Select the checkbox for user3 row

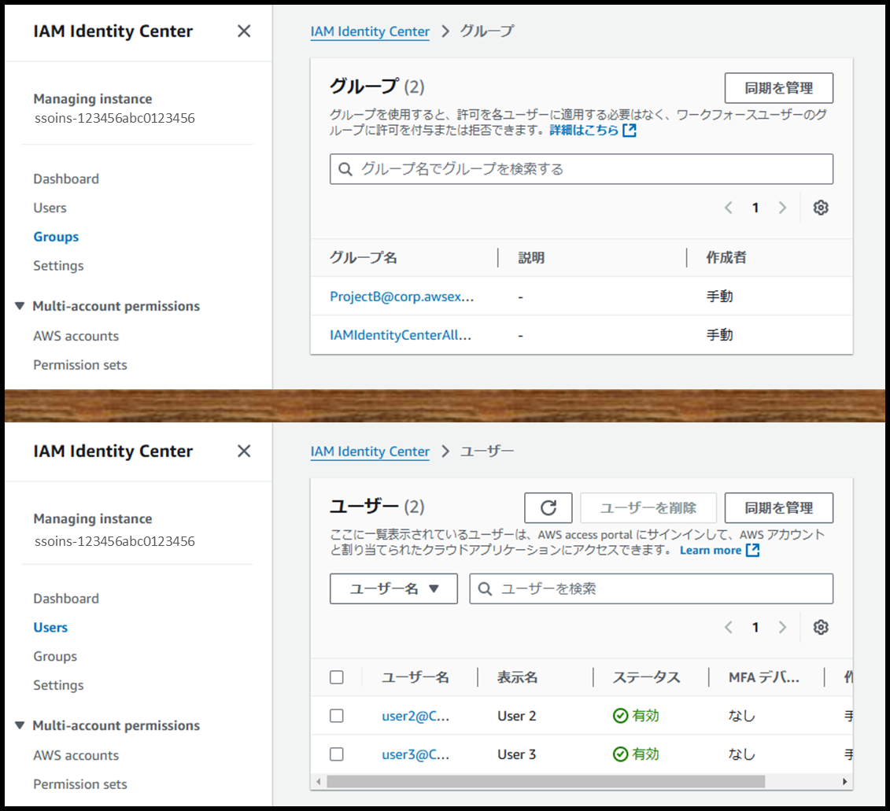tap(337, 754)
